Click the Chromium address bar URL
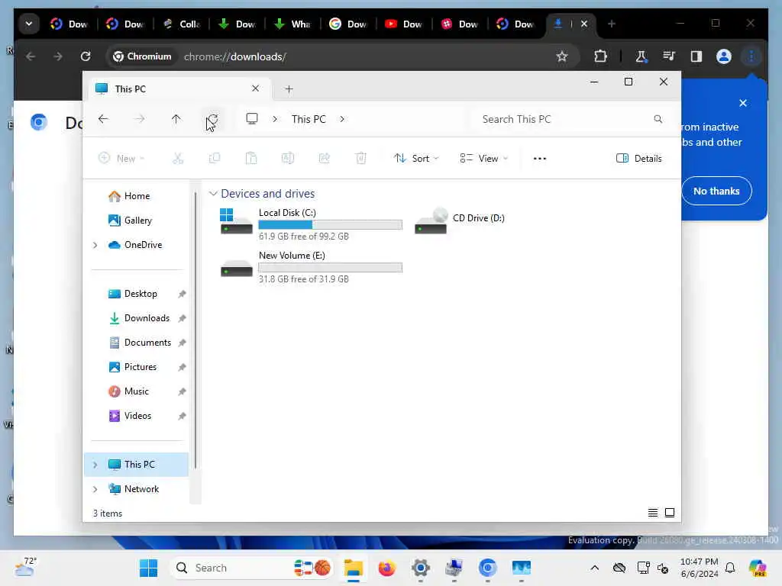The image size is (782, 586). coord(235,56)
